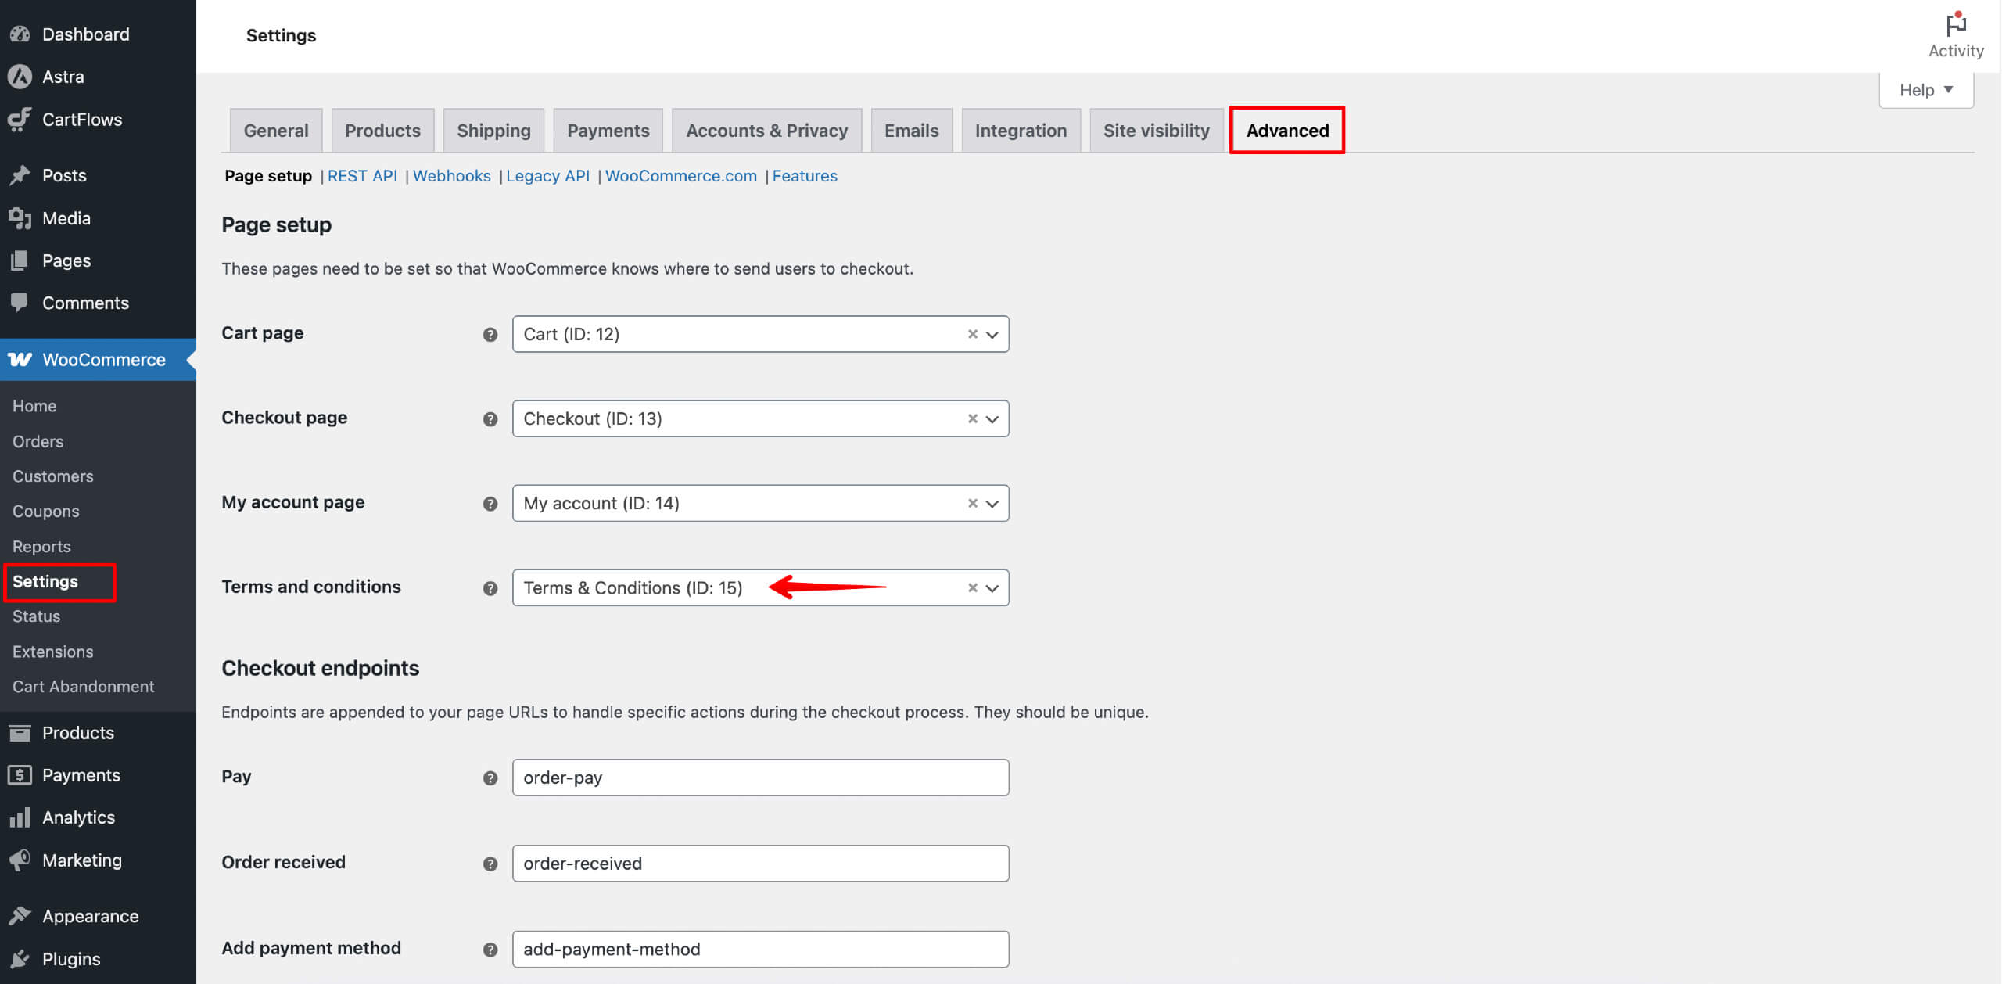Expand the Cart page dropdown
The height and width of the screenshot is (984, 2002).
(x=992, y=335)
